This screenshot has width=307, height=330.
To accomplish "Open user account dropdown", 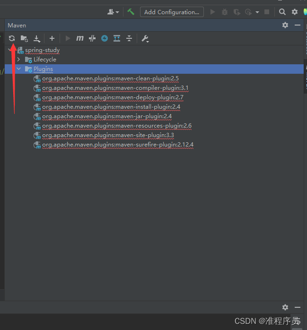I will tap(113, 12).
